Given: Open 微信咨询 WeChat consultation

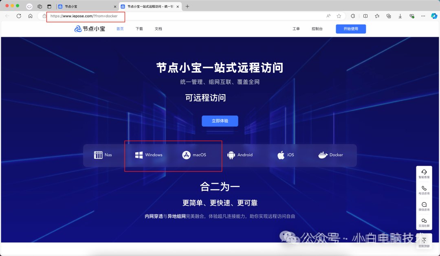Looking at the screenshot, I should coord(424,204).
